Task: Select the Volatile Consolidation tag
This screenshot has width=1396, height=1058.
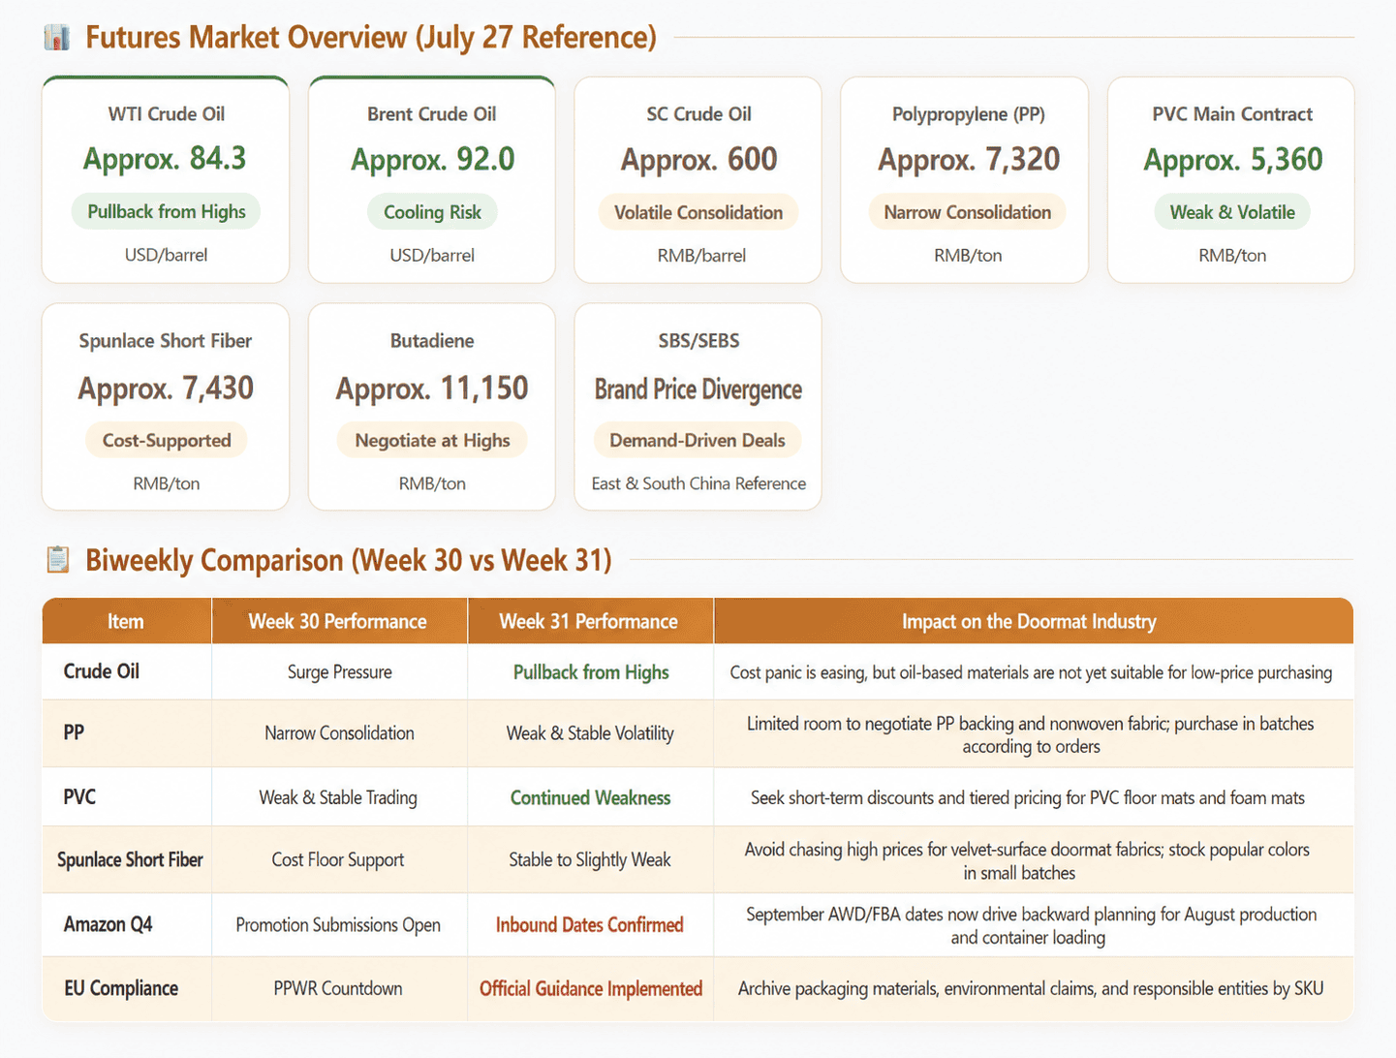Action: [698, 212]
